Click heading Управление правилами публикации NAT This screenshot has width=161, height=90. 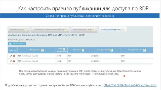(x=46, y=35)
